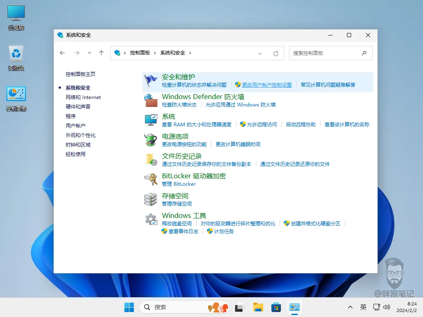
Task: Select 硬件和声音 in the sidebar
Action: pyautogui.click(x=78, y=107)
